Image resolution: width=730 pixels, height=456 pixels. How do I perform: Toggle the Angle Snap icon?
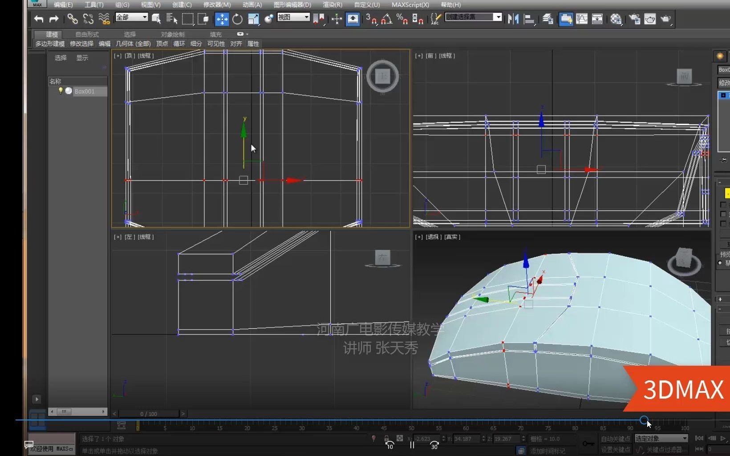point(386,19)
